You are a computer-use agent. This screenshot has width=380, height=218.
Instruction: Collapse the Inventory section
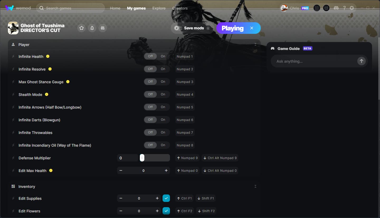pyautogui.click(x=255, y=186)
